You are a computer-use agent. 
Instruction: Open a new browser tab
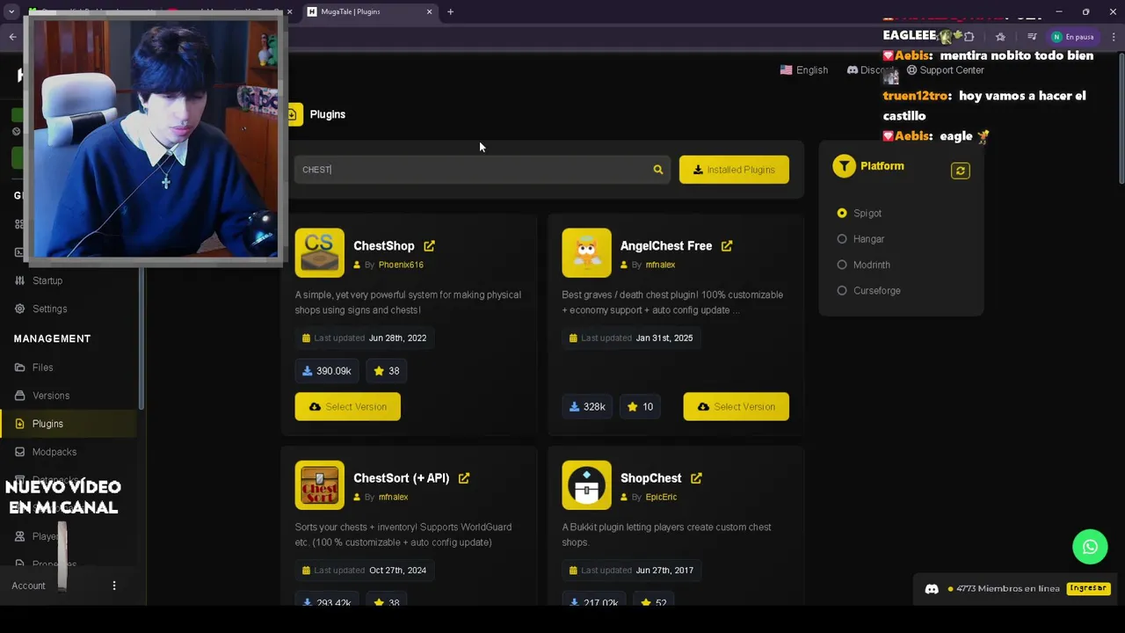click(450, 12)
